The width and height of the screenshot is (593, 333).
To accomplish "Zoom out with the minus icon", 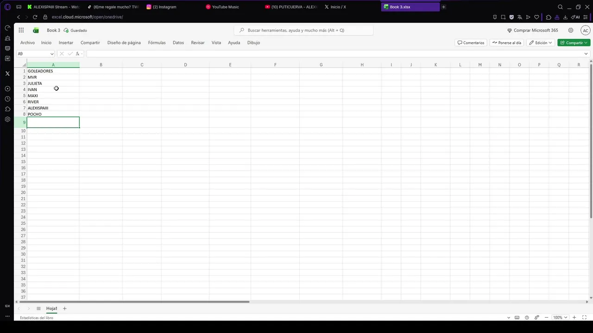I will [547, 318].
